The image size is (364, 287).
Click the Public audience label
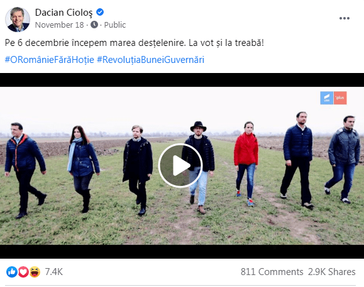click(x=115, y=25)
